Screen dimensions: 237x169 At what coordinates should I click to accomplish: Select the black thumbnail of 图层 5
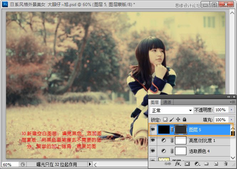(x=164, y=130)
